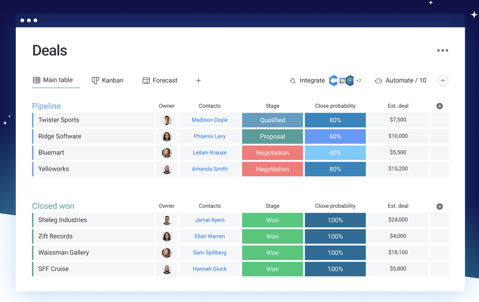The height and width of the screenshot is (302, 479).
Task: Select the Twister Sports deal name
Action: pos(59,120)
